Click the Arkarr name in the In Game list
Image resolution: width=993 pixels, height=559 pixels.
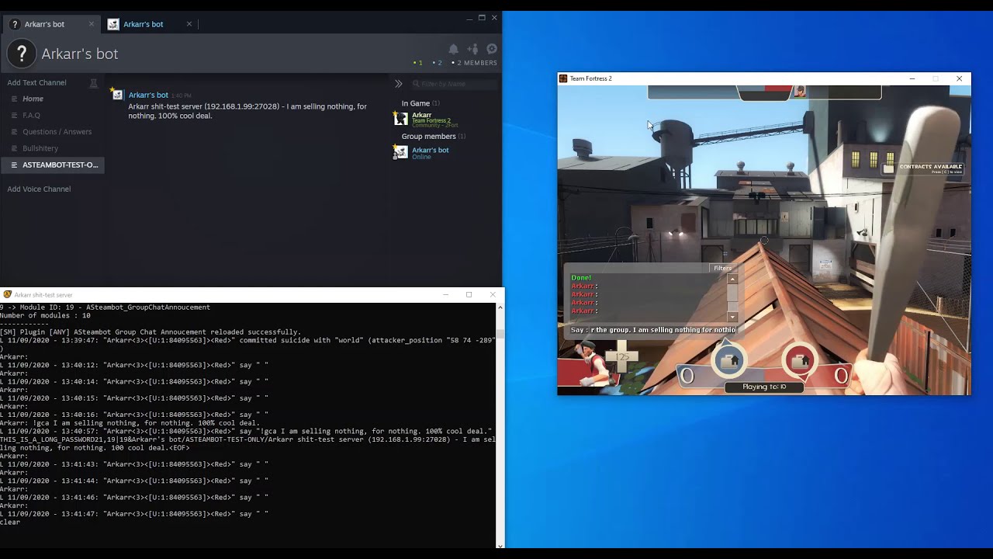[x=421, y=115]
